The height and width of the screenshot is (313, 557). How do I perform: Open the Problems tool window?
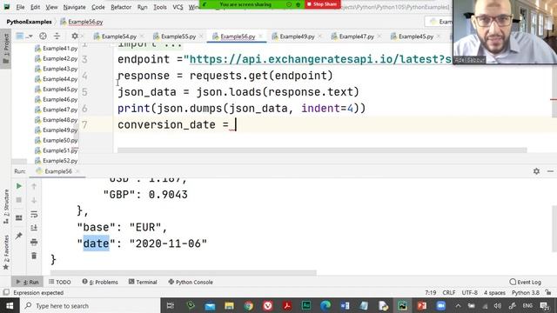(100, 282)
